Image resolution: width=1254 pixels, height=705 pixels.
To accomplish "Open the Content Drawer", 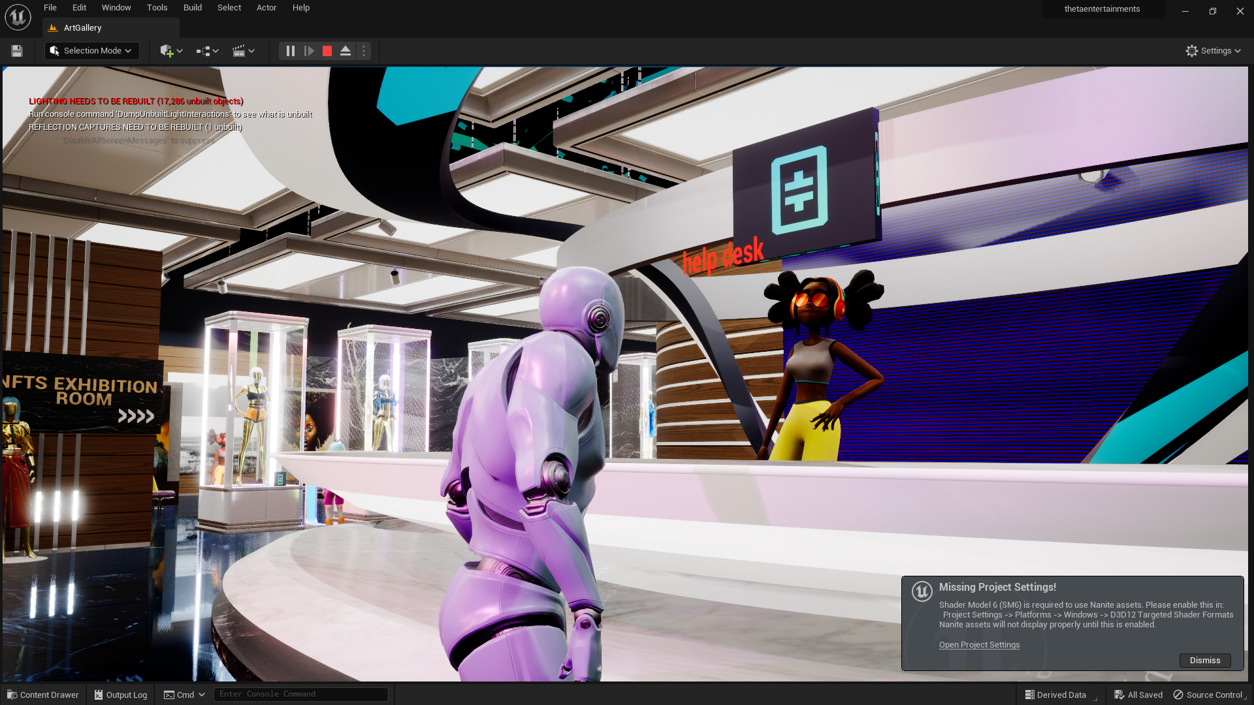I will click(x=43, y=695).
